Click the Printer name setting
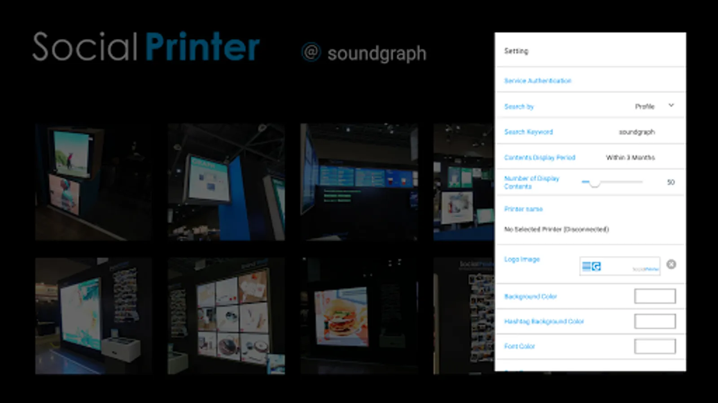This screenshot has height=403, width=718. point(523,209)
